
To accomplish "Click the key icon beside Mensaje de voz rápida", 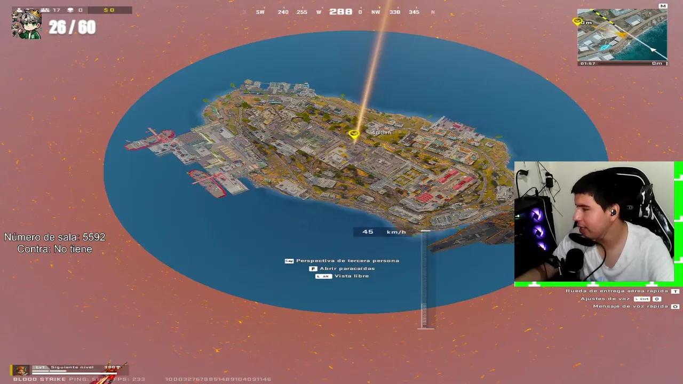I will (675, 306).
